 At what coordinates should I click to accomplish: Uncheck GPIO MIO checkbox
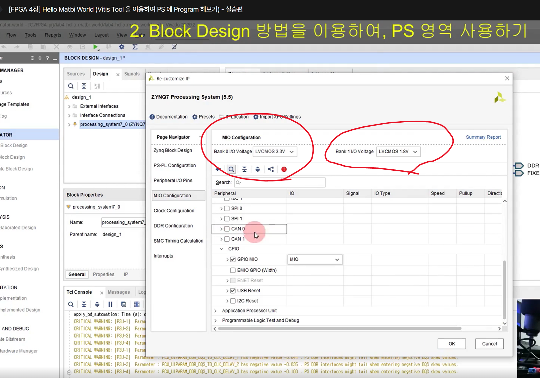click(x=233, y=259)
